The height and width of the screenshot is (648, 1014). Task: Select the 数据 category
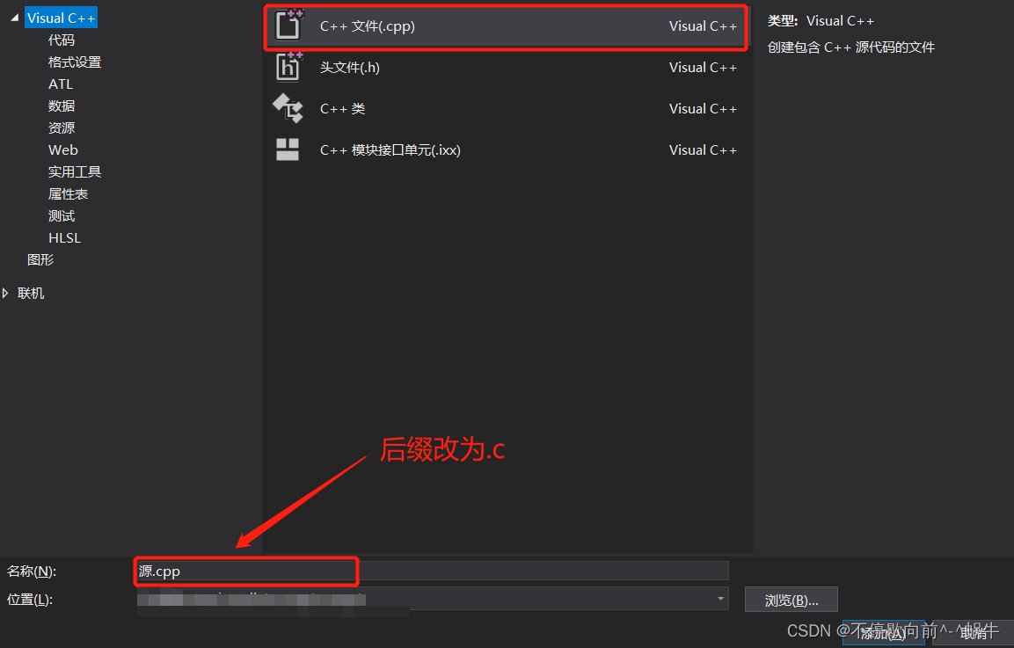(x=61, y=105)
